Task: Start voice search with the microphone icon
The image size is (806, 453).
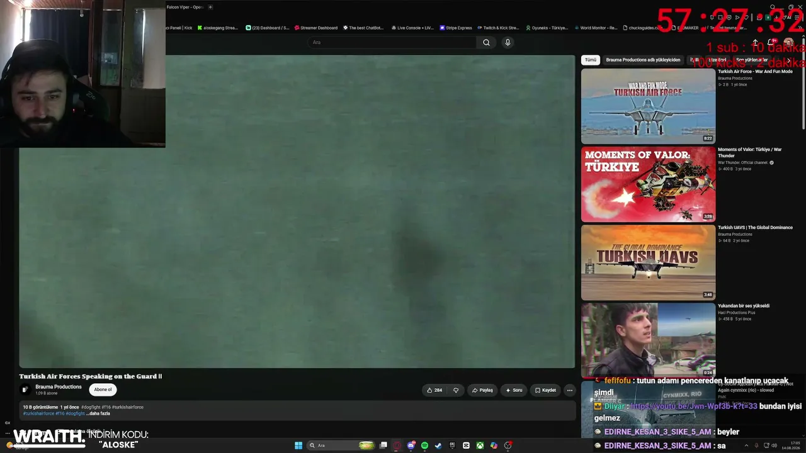Action: coord(508,42)
